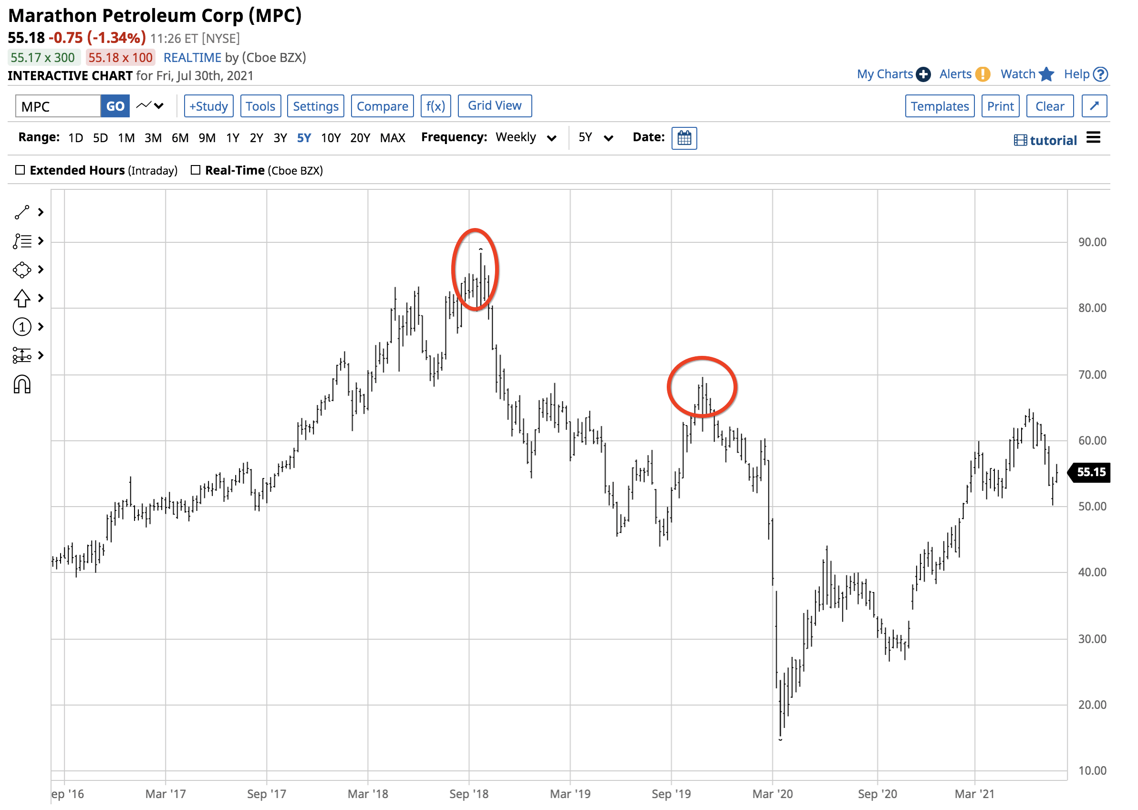The width and height of the screenshot is (1138, 810).
Task: Click the Help question mark icon
Action: 1100,74
